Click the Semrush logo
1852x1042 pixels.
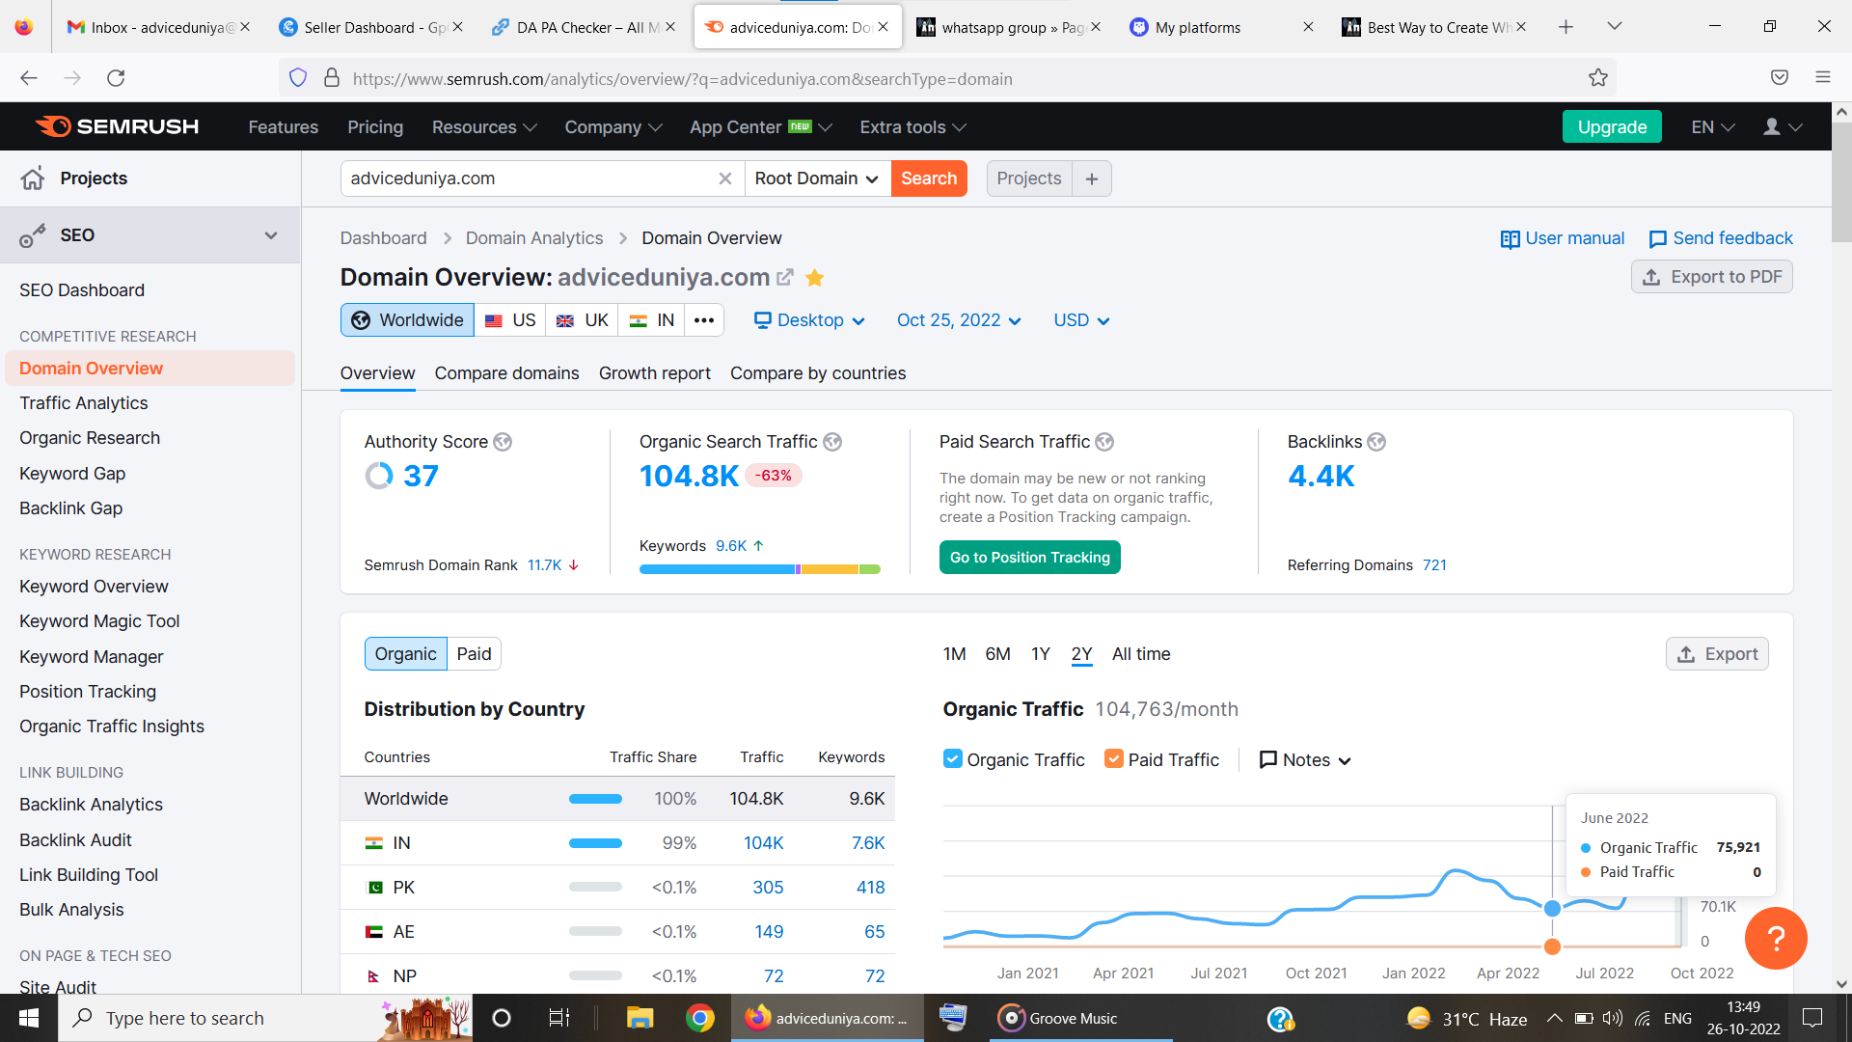tap(117, 126)
